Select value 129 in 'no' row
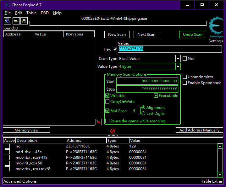 (132, 146)
